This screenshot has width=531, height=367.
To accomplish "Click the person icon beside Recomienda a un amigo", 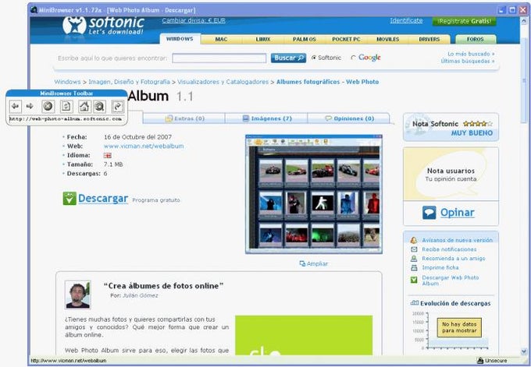I will [x=414, y=259].
